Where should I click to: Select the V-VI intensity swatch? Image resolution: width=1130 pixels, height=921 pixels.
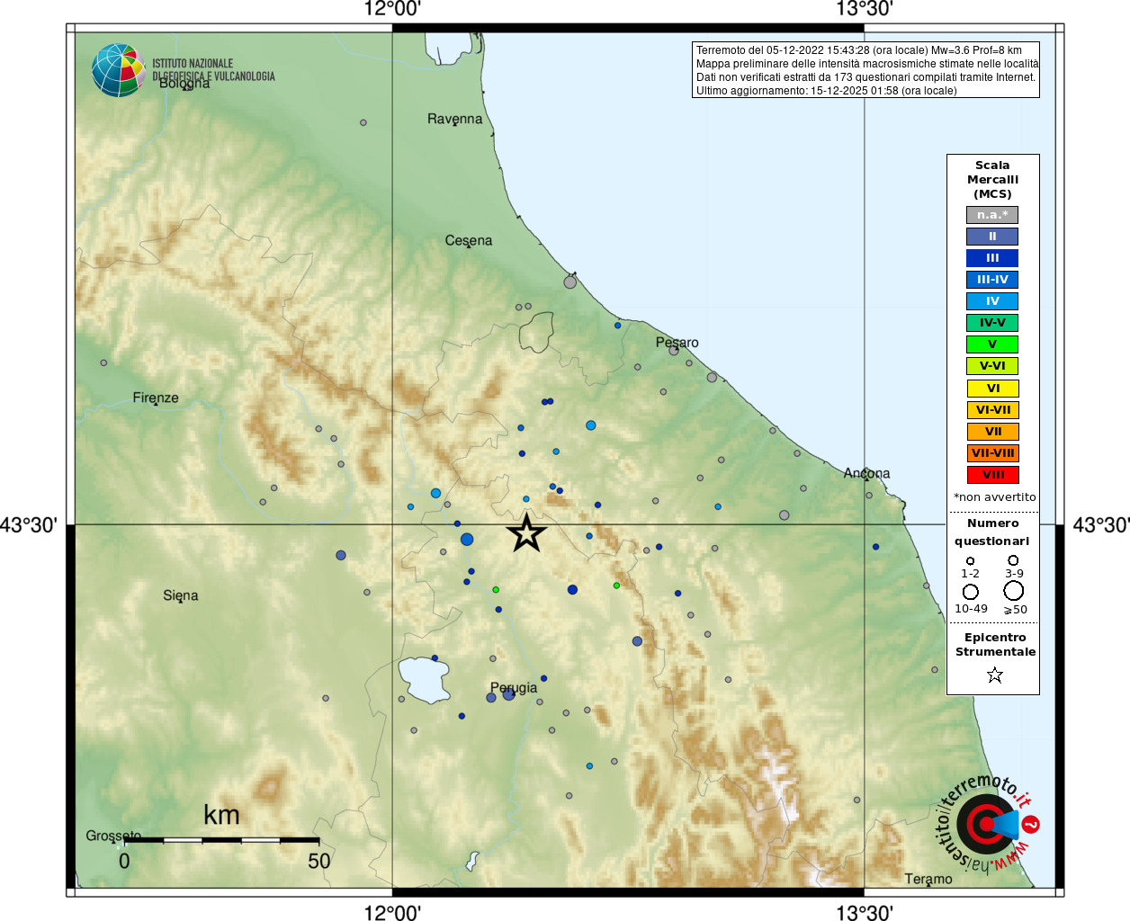pos(992,366)
